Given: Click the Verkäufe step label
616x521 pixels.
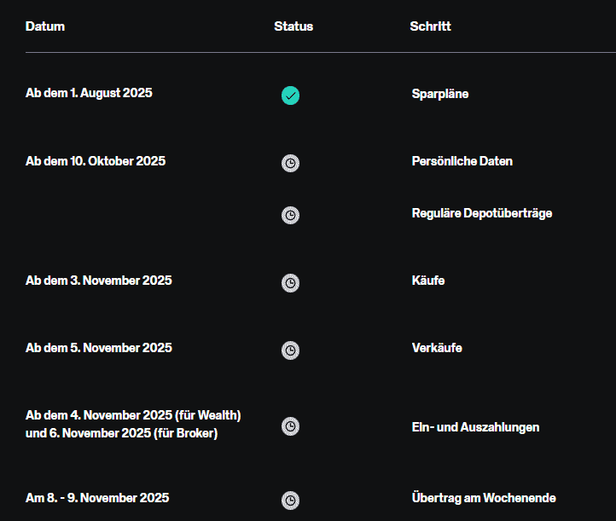Looking at the screenshot, I should 436,348.
